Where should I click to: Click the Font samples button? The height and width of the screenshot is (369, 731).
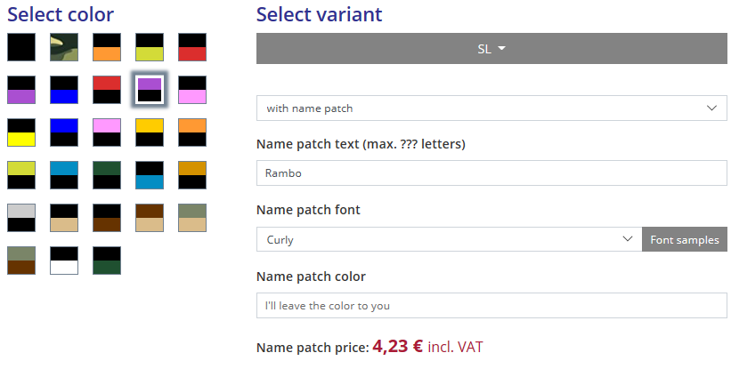click(x=685, y=239)
